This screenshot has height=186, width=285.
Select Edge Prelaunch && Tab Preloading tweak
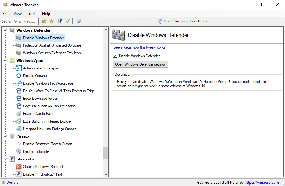click(49, 106)
